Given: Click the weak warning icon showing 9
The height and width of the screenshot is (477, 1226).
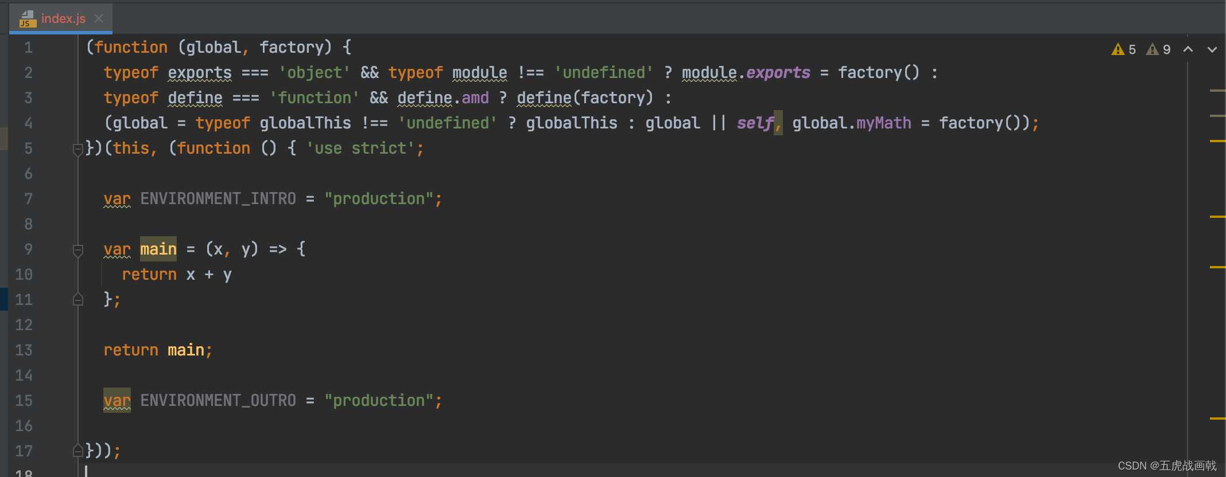Looking at the screenshot, I should pos(1152,50).
